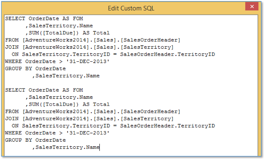Viewport: 265px width, 160px height.
Task: Click the first ON TerritoryID condition line
Action: [113, 54]
